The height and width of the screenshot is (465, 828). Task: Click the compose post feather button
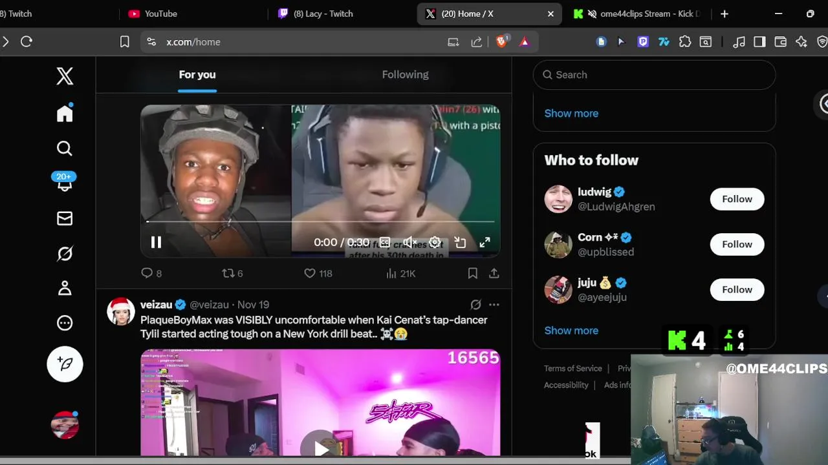pyautogui.click(x=65, y=364)
